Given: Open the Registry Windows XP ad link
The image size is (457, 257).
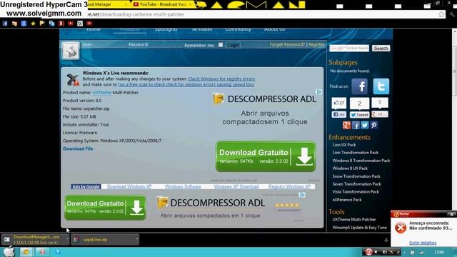Looking at the screenshot, I should tap(289, 186).
